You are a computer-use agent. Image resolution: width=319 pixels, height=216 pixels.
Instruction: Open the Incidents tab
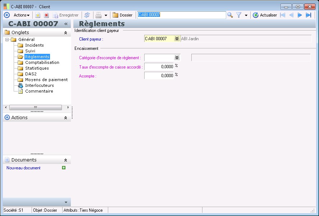point(35,45)
